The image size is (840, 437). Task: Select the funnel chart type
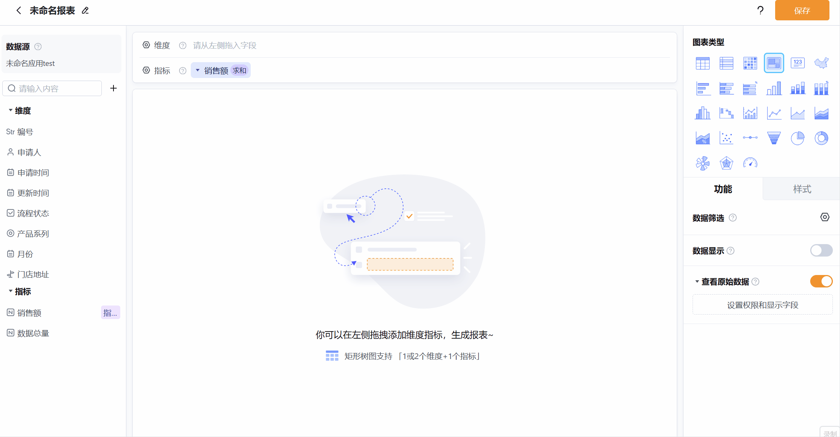[774, 138]
